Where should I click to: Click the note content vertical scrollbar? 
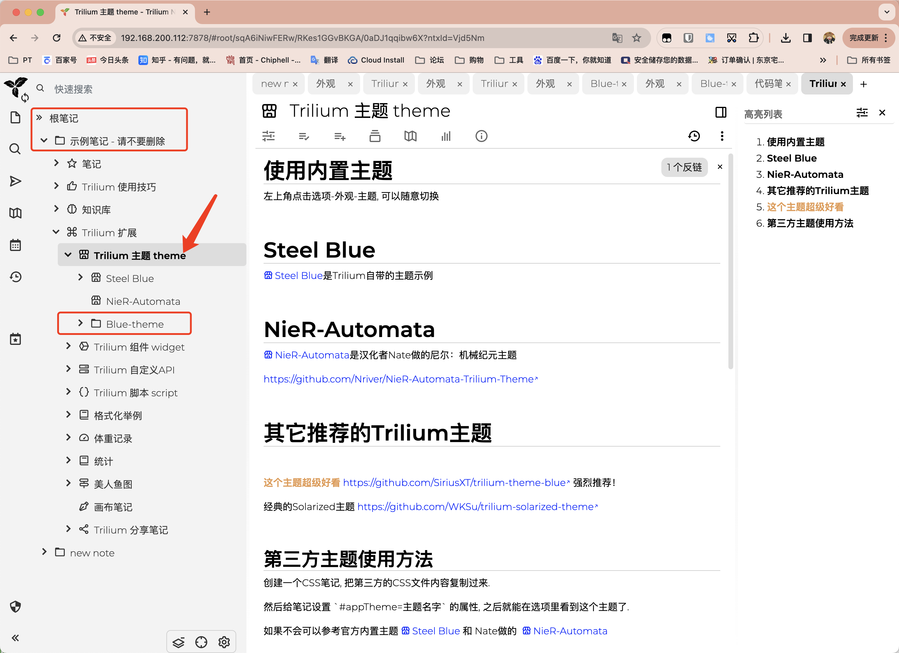point(731,262)
